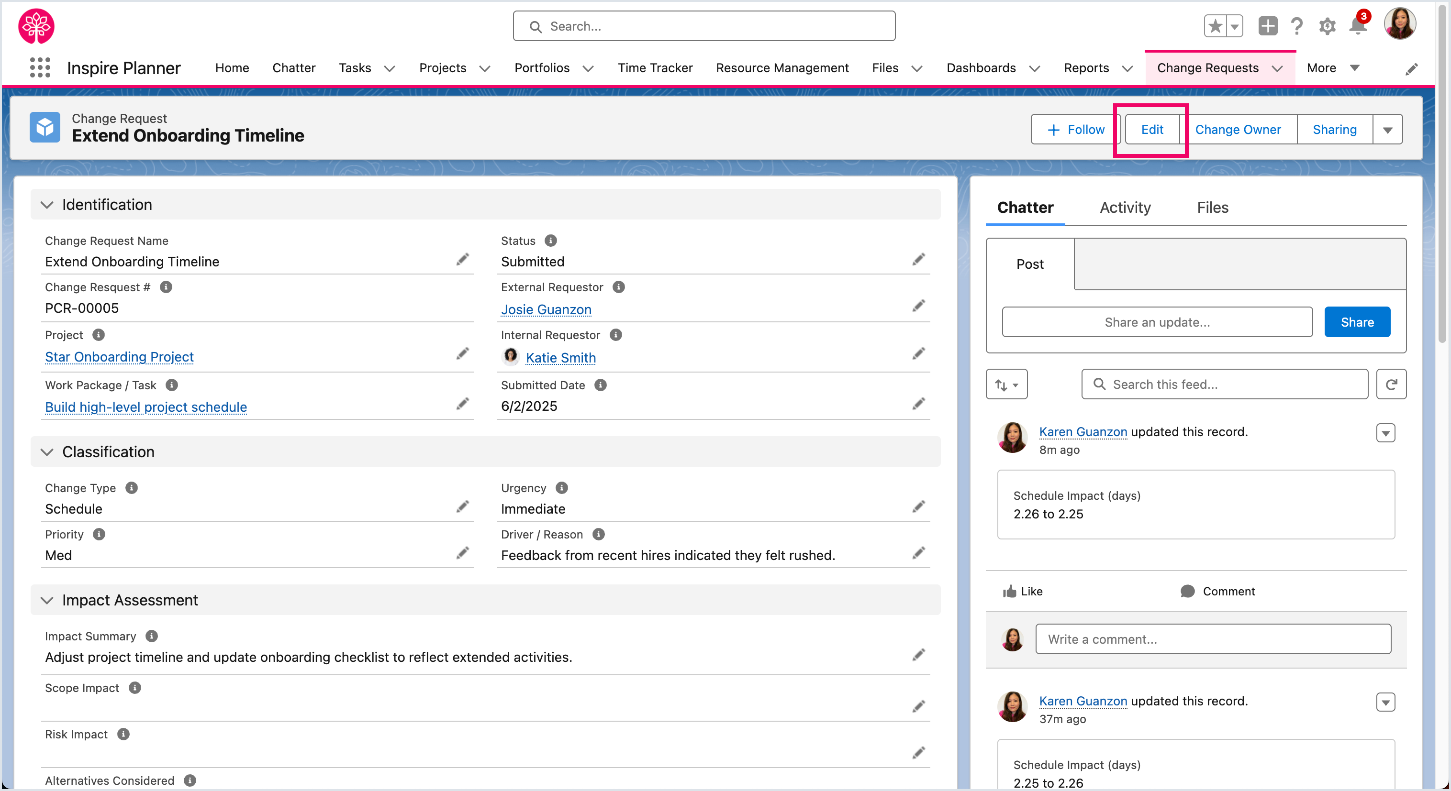Click the blue Share button
The width and height of the screenshot is (1451, 791).
coord(1357,322)
